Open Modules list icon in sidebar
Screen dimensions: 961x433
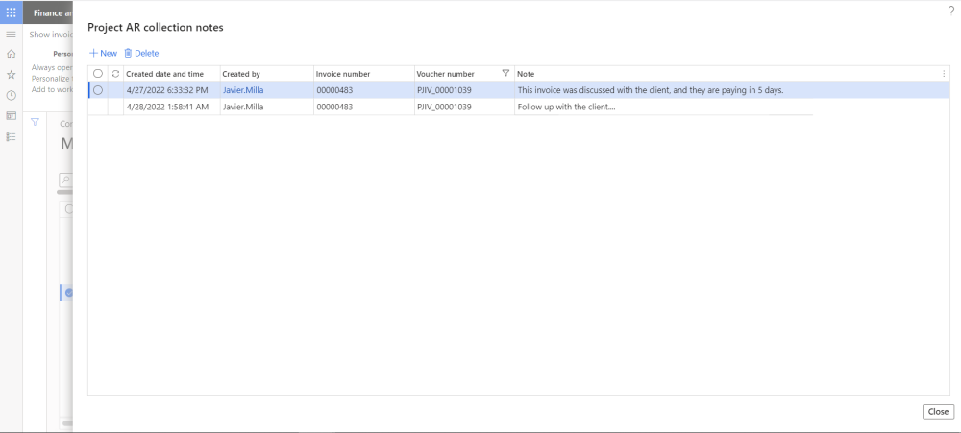click(11, 136)
